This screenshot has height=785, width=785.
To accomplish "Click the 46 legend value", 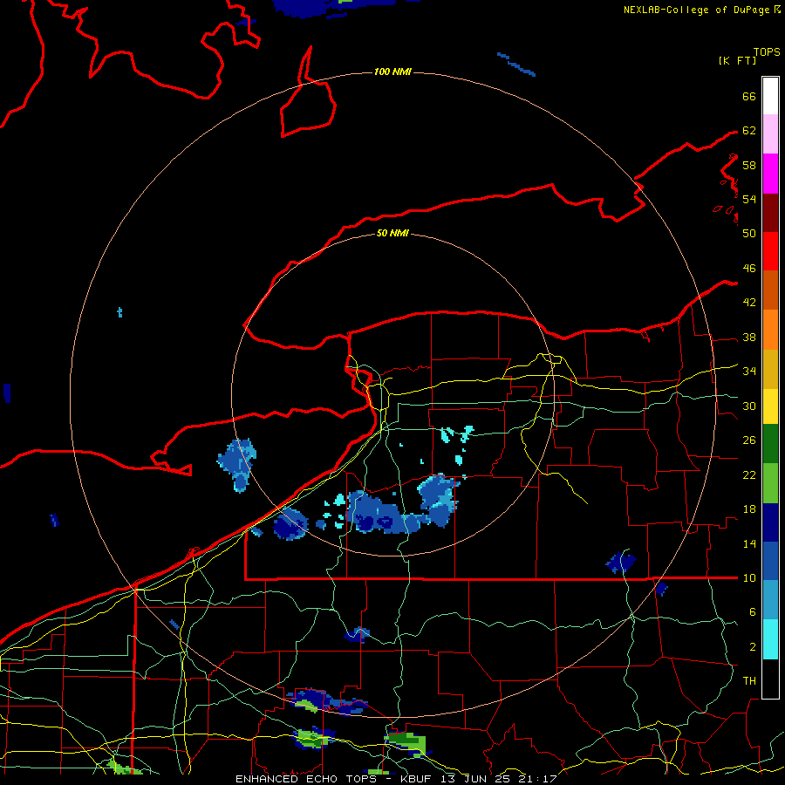I will pos(749,269).
